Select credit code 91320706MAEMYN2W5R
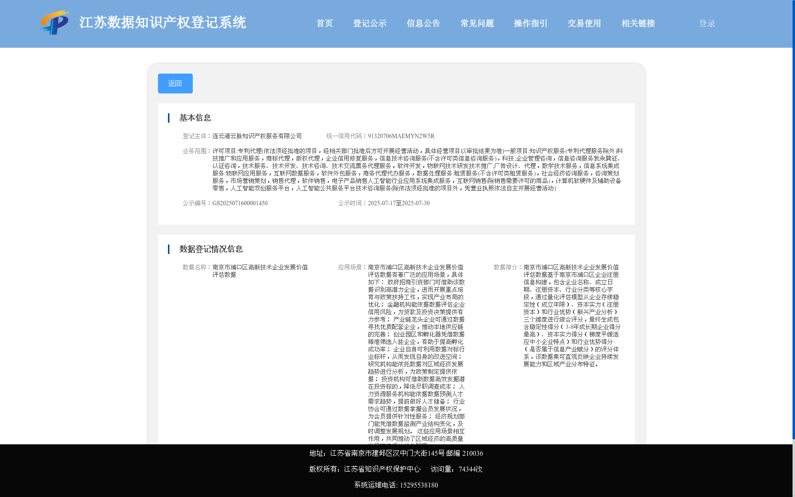The image size is (795, 497). [x=401, y=136]
